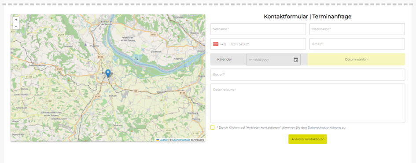The height and width of the screenshot is (163, 416).
Task: Click the Kalender label
Action: tap(225, 60)
